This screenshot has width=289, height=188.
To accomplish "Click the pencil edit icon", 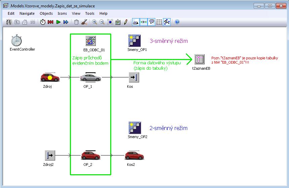I will [126, 22].
